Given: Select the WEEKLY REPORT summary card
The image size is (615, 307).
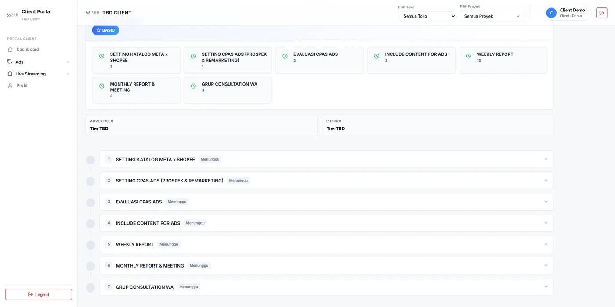Looking at the screenshot, I should (503, 60).
